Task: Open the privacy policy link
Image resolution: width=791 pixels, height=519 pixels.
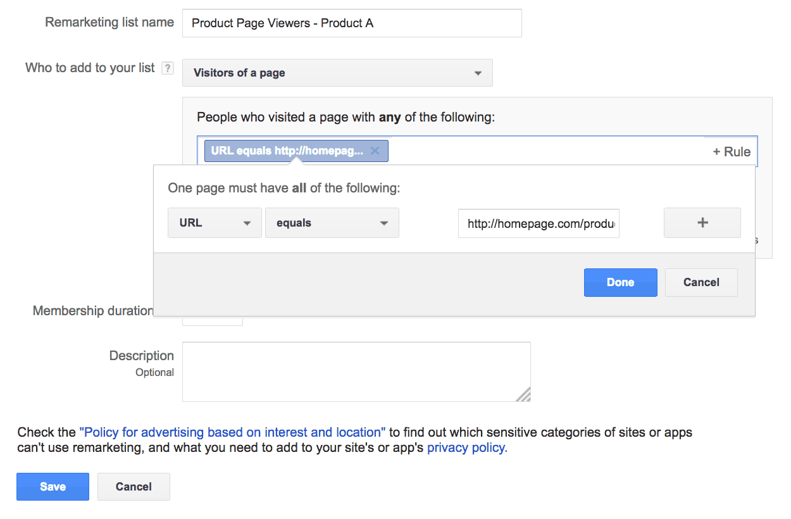Action: [x=467, y=448]
